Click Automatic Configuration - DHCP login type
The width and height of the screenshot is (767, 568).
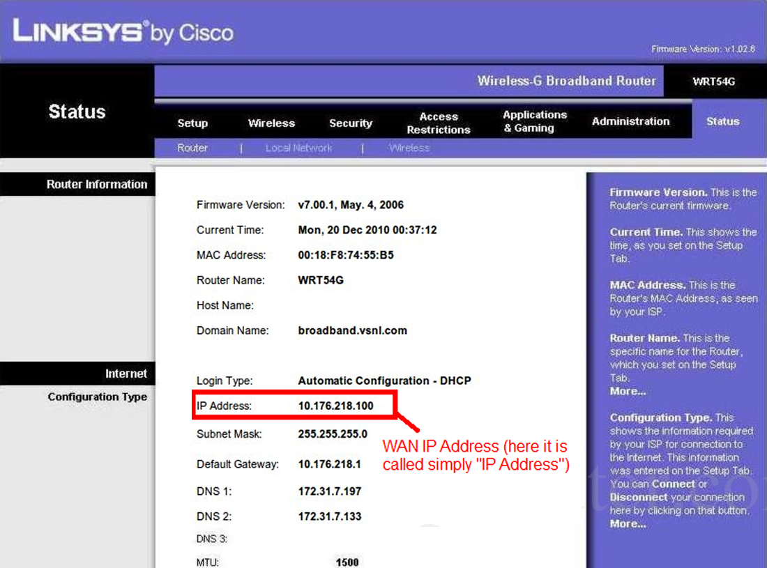point(384,381)
